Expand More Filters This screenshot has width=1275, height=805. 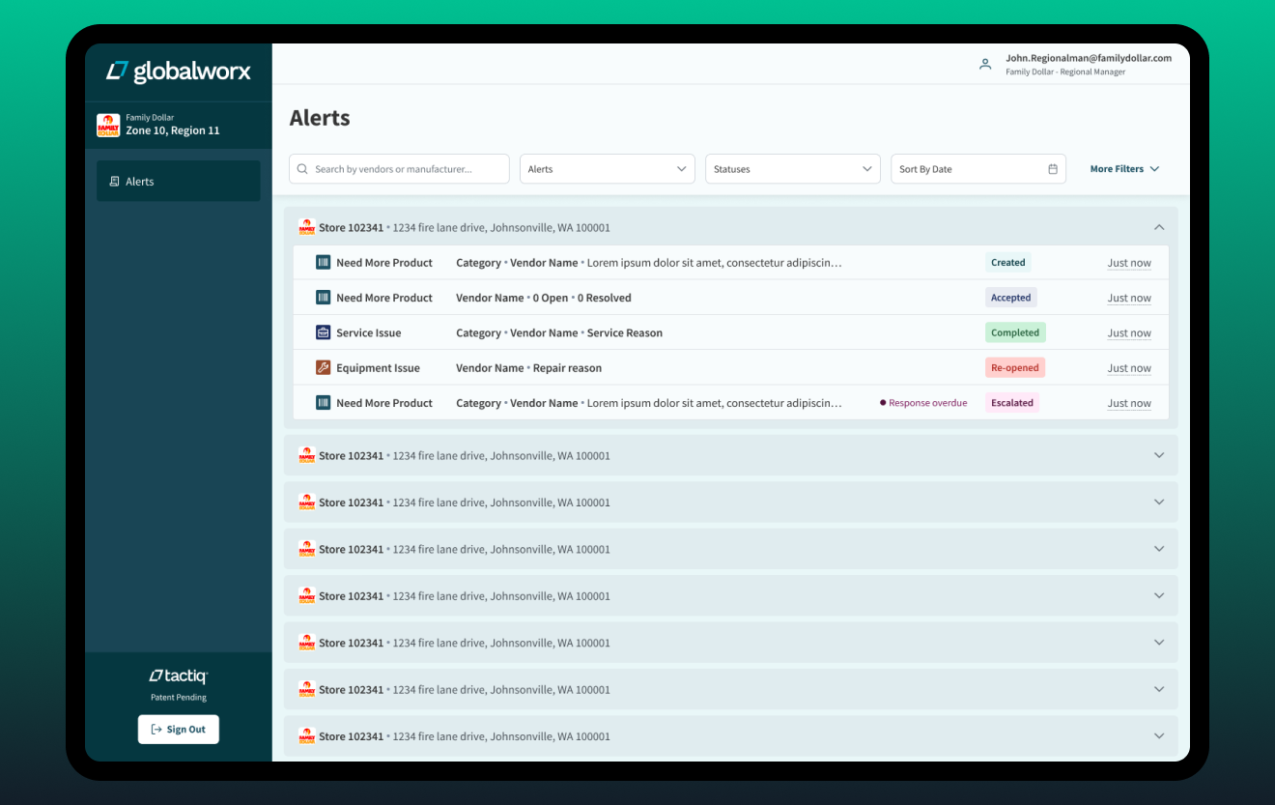pos(1124,169)
